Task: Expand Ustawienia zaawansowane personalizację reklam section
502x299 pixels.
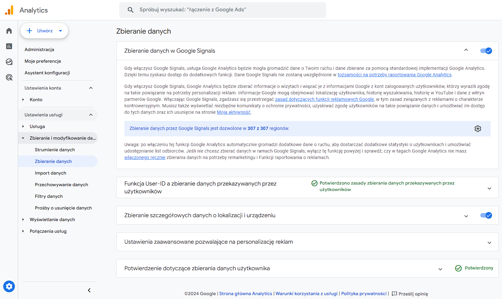Action: coord(489,243)
